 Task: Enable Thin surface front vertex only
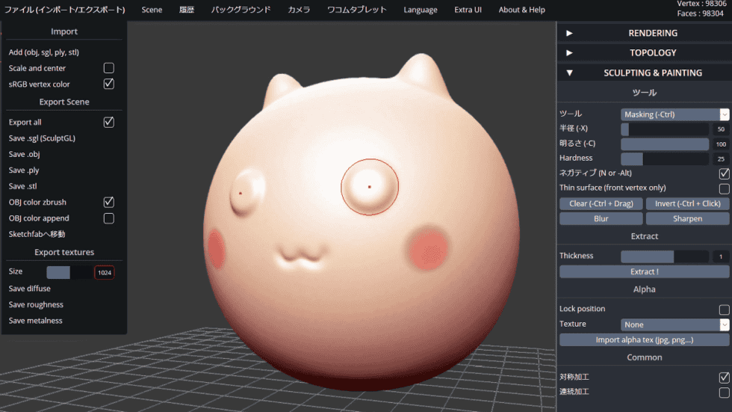click(724, 188)
